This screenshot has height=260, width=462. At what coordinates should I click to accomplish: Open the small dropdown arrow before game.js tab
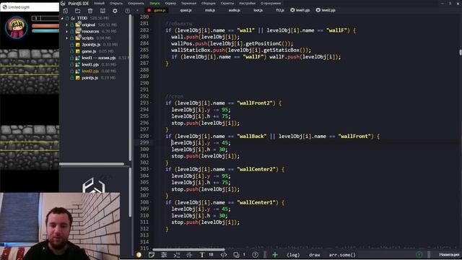137,10
